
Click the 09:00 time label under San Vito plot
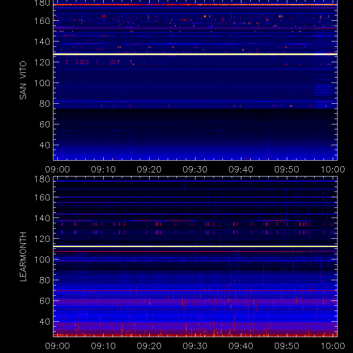(x=57, y=169)
